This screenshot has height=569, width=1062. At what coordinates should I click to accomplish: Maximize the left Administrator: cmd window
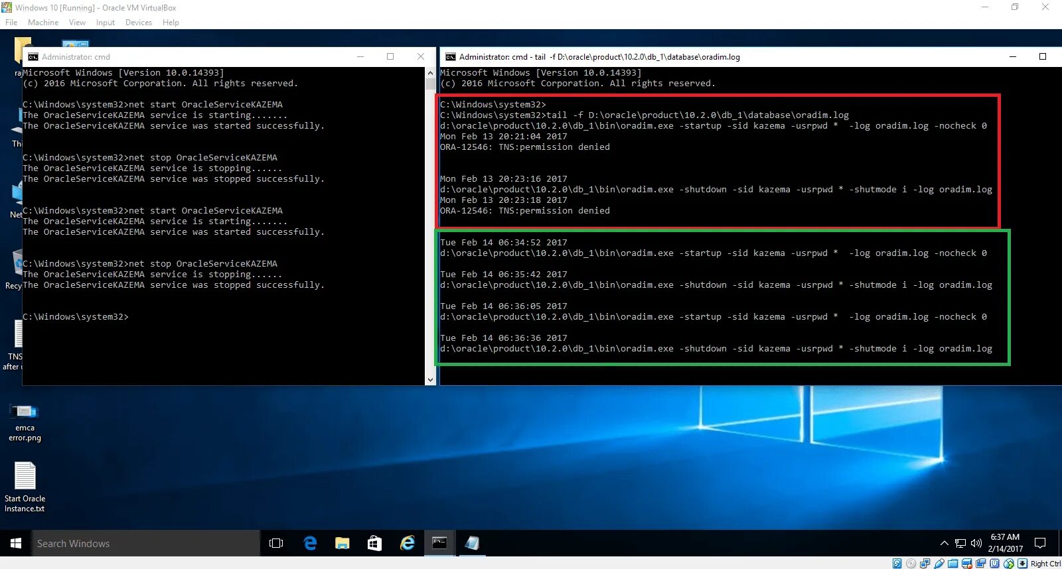coord(390,57)
